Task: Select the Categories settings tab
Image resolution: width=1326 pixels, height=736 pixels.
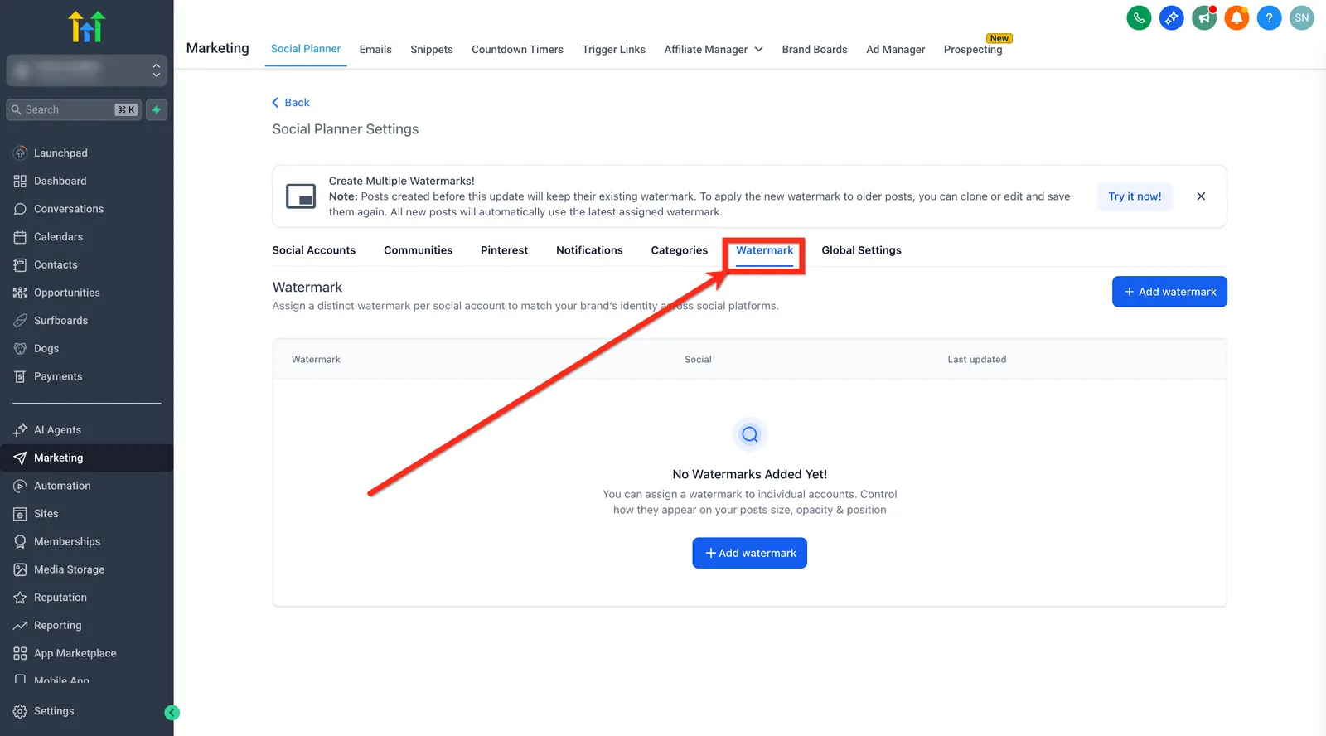Action: click(680, 250)
